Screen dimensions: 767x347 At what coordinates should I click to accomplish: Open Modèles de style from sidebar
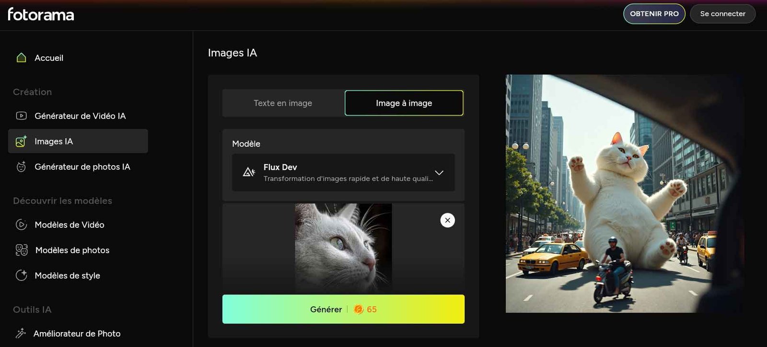click(67, 276)
